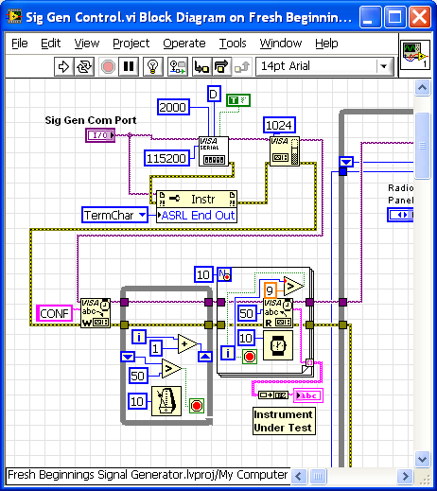437x491 pixels.
Task: Click the Radio Panel enum terminal
Action: coord(400,215)
